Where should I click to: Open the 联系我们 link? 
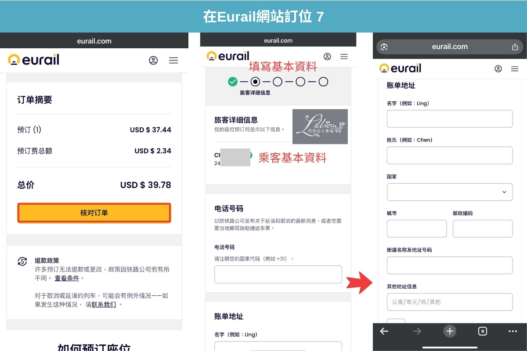click(x=104, y=304)
